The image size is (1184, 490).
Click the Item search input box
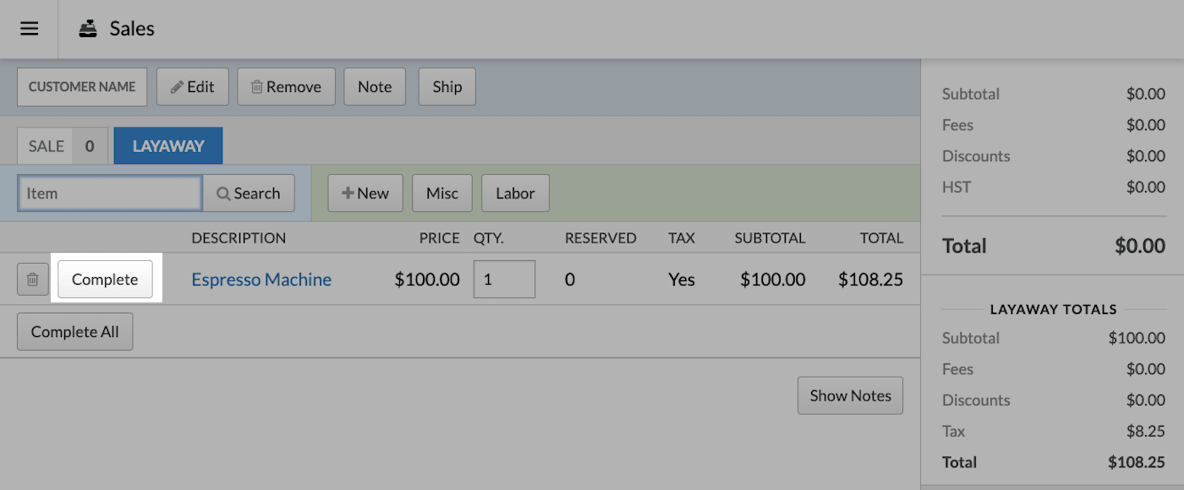click(109, 193)
